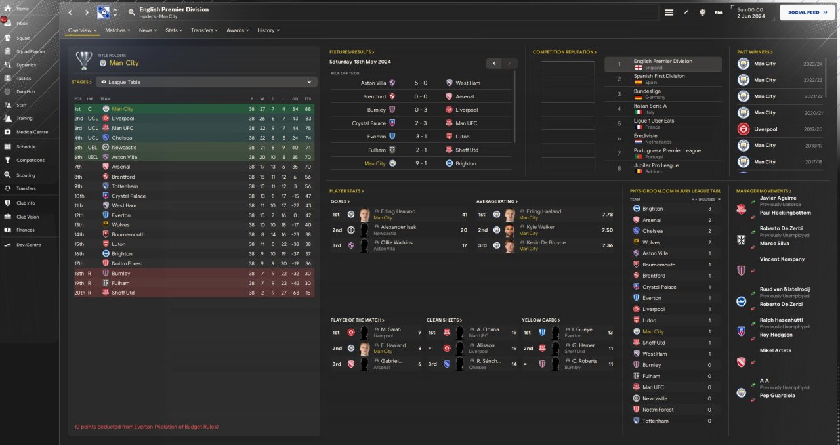Image resolution: width=840 pixels, height=445 pixels.
Task: Open Staff in the sidebar
Action: [x=22, y=105]
